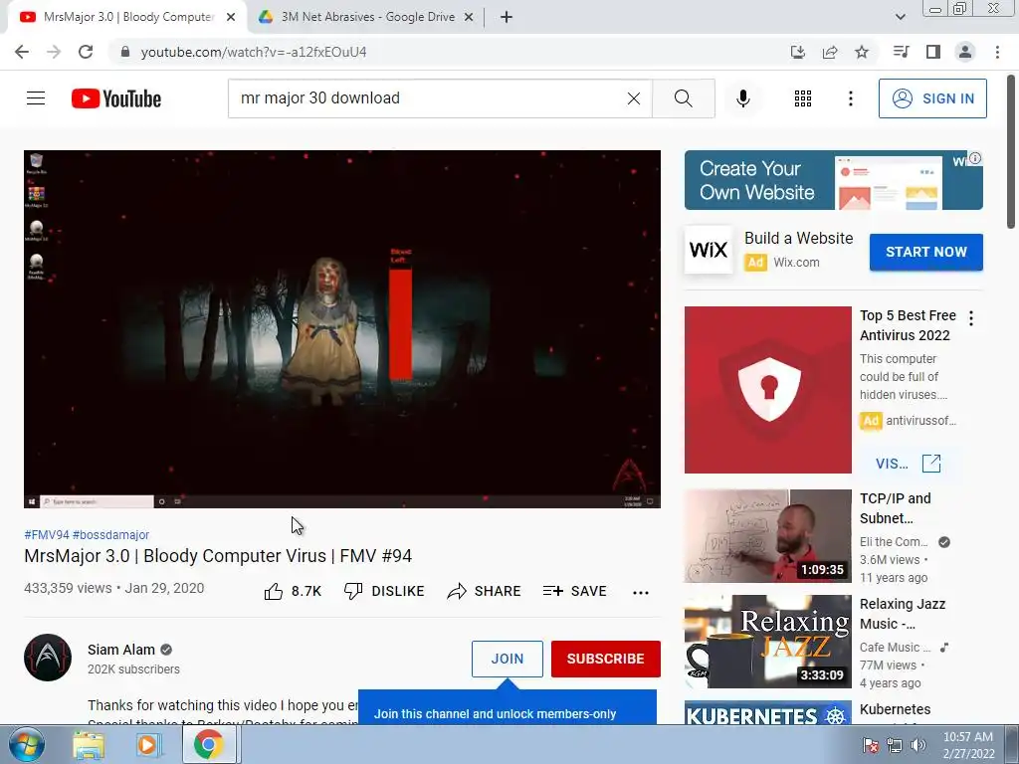Click the SIGN IN button
This screenshot has width=1019, height=764.
(x=932, y=98)
